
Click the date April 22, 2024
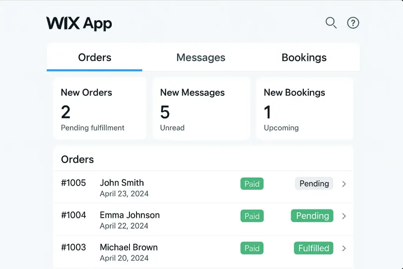click(x=124, y=226)
